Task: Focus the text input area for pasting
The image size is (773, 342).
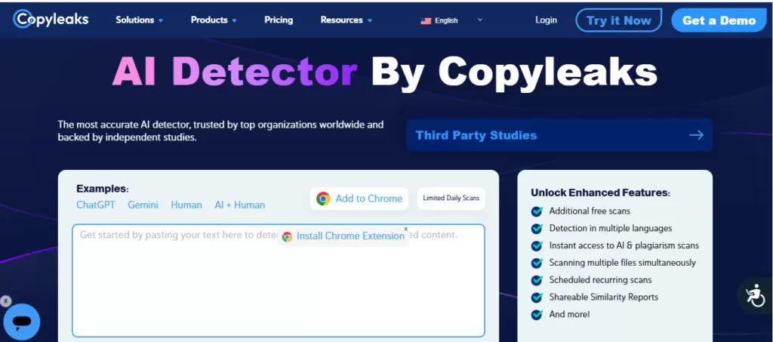Action: coord(279,280)
